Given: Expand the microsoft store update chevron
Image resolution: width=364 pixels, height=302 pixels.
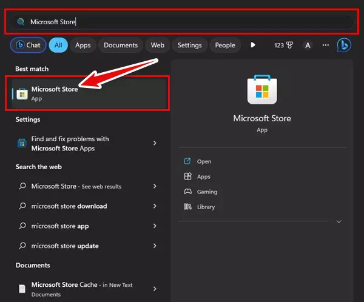Looking at the screenshot, I should pos(155,246).
